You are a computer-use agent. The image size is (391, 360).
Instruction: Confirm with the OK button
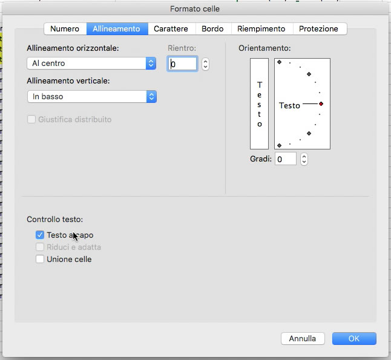[x=354, y=339]
